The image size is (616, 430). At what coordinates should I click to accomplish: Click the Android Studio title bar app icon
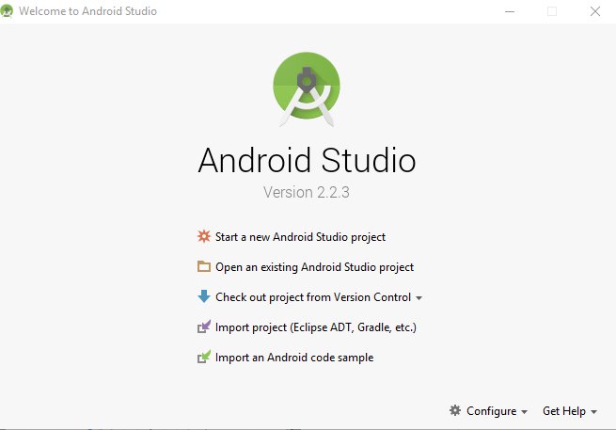8,11
